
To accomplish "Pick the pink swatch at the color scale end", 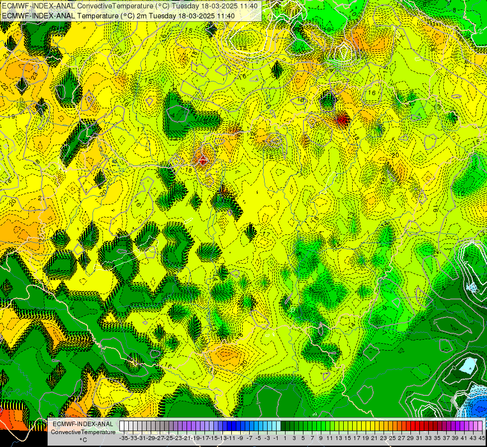I will tap(480, 426).
